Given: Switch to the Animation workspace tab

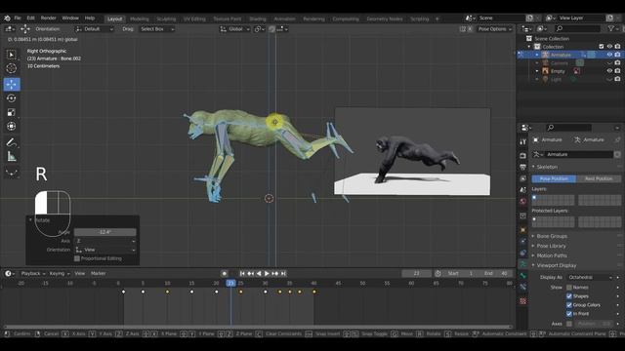Looking at the screenshot, I should click(284, 19).
